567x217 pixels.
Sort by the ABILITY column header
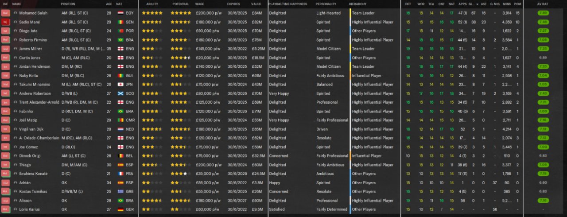(152, 4)
